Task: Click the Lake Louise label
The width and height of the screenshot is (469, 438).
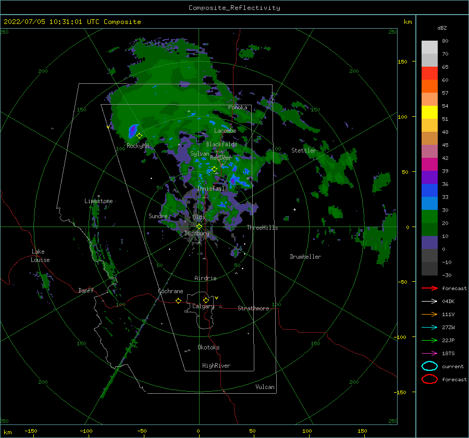Action: (40, 256)
